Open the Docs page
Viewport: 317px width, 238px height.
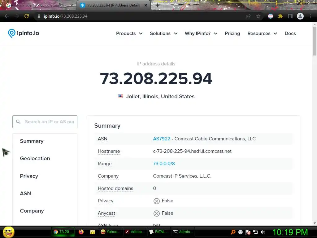click(290, 33)
